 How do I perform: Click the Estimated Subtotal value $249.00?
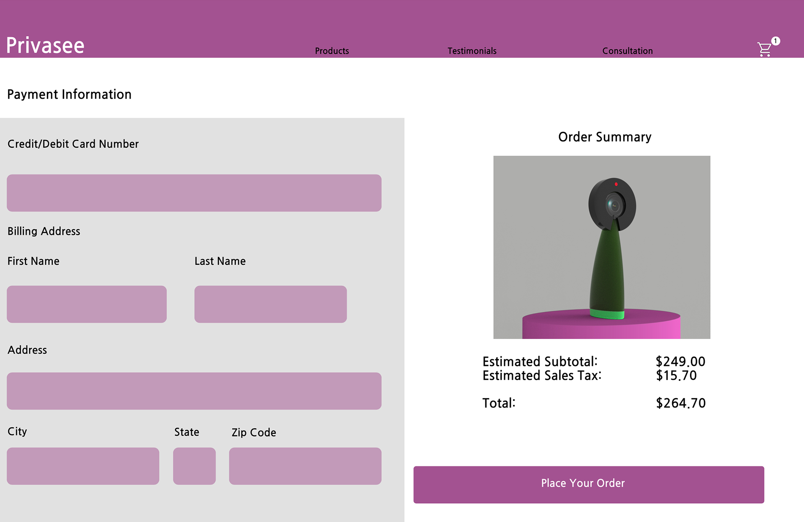pyautogui.click(x=680, y=361)
